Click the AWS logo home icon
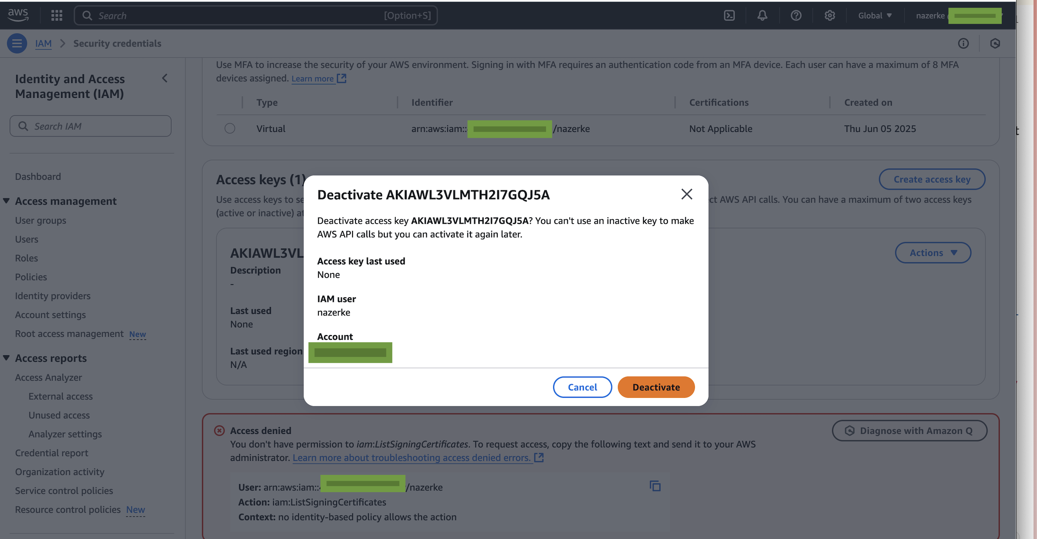 pos(18,15)
